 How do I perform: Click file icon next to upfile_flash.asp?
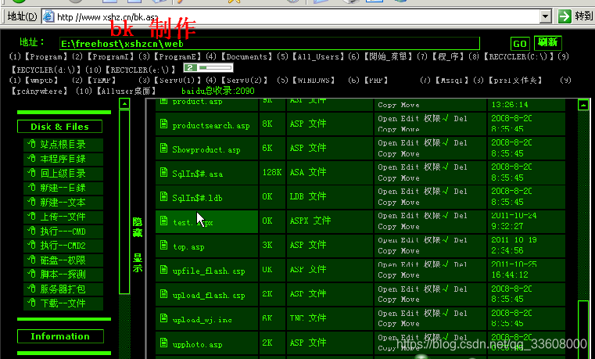coord(163,269)
